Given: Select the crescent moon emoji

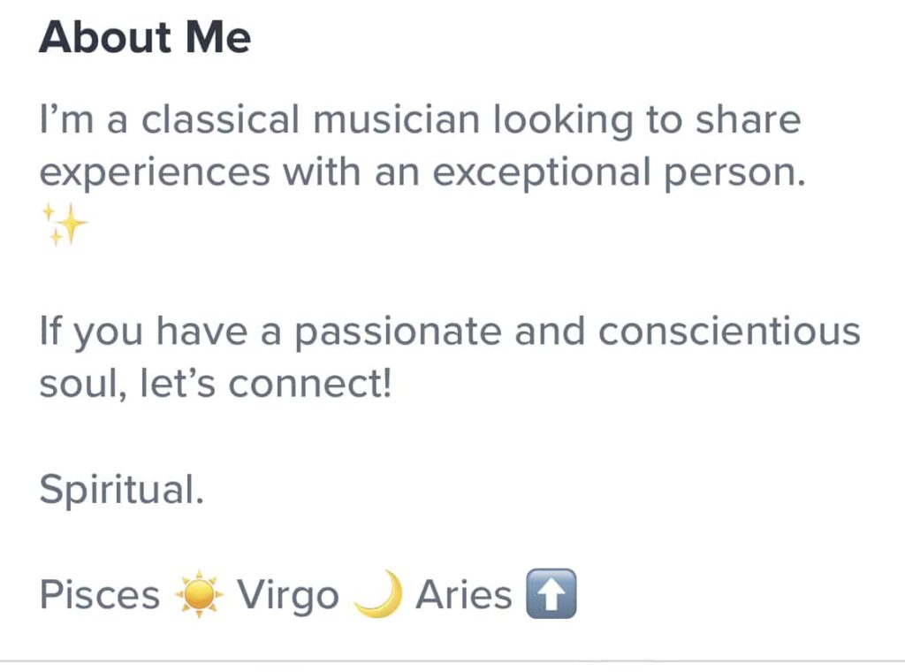Looking at the screenshot, I should tap(378, 595).
